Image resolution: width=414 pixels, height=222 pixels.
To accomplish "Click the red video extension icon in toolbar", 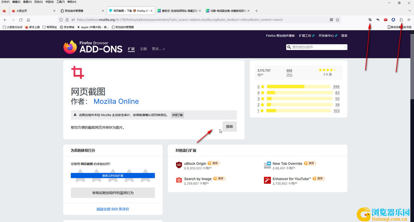I will [385, 20].
